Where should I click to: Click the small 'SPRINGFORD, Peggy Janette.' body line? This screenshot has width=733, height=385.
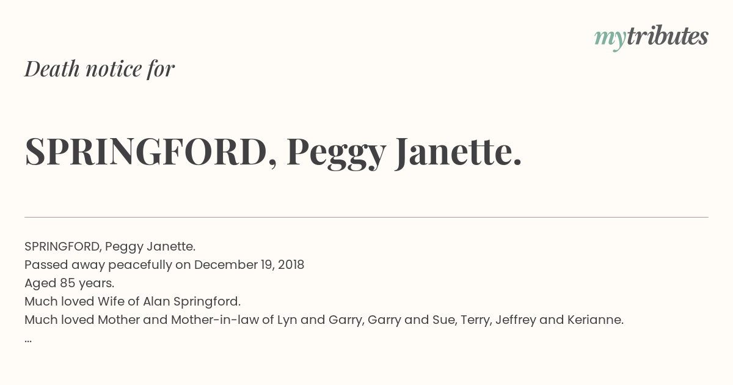pyautogui.click(x=110, y=247)
